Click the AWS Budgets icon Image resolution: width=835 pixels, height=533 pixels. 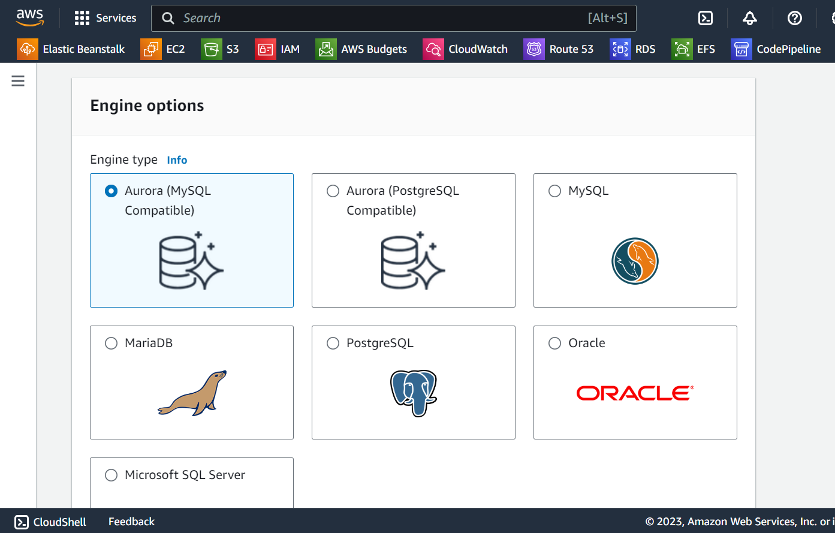point(326,49)
